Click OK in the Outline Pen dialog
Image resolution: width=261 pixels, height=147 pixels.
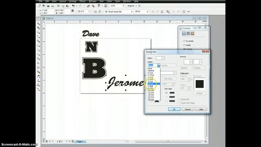174,109
